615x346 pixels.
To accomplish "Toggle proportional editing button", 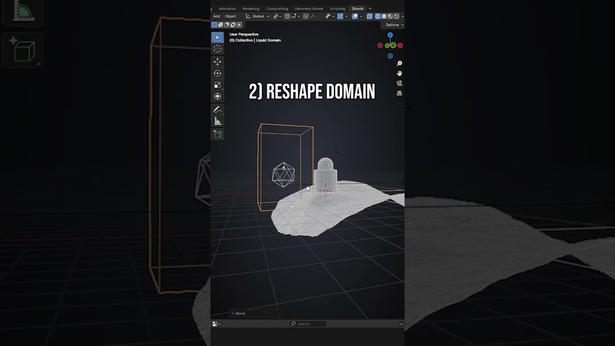I will point(306,16).
